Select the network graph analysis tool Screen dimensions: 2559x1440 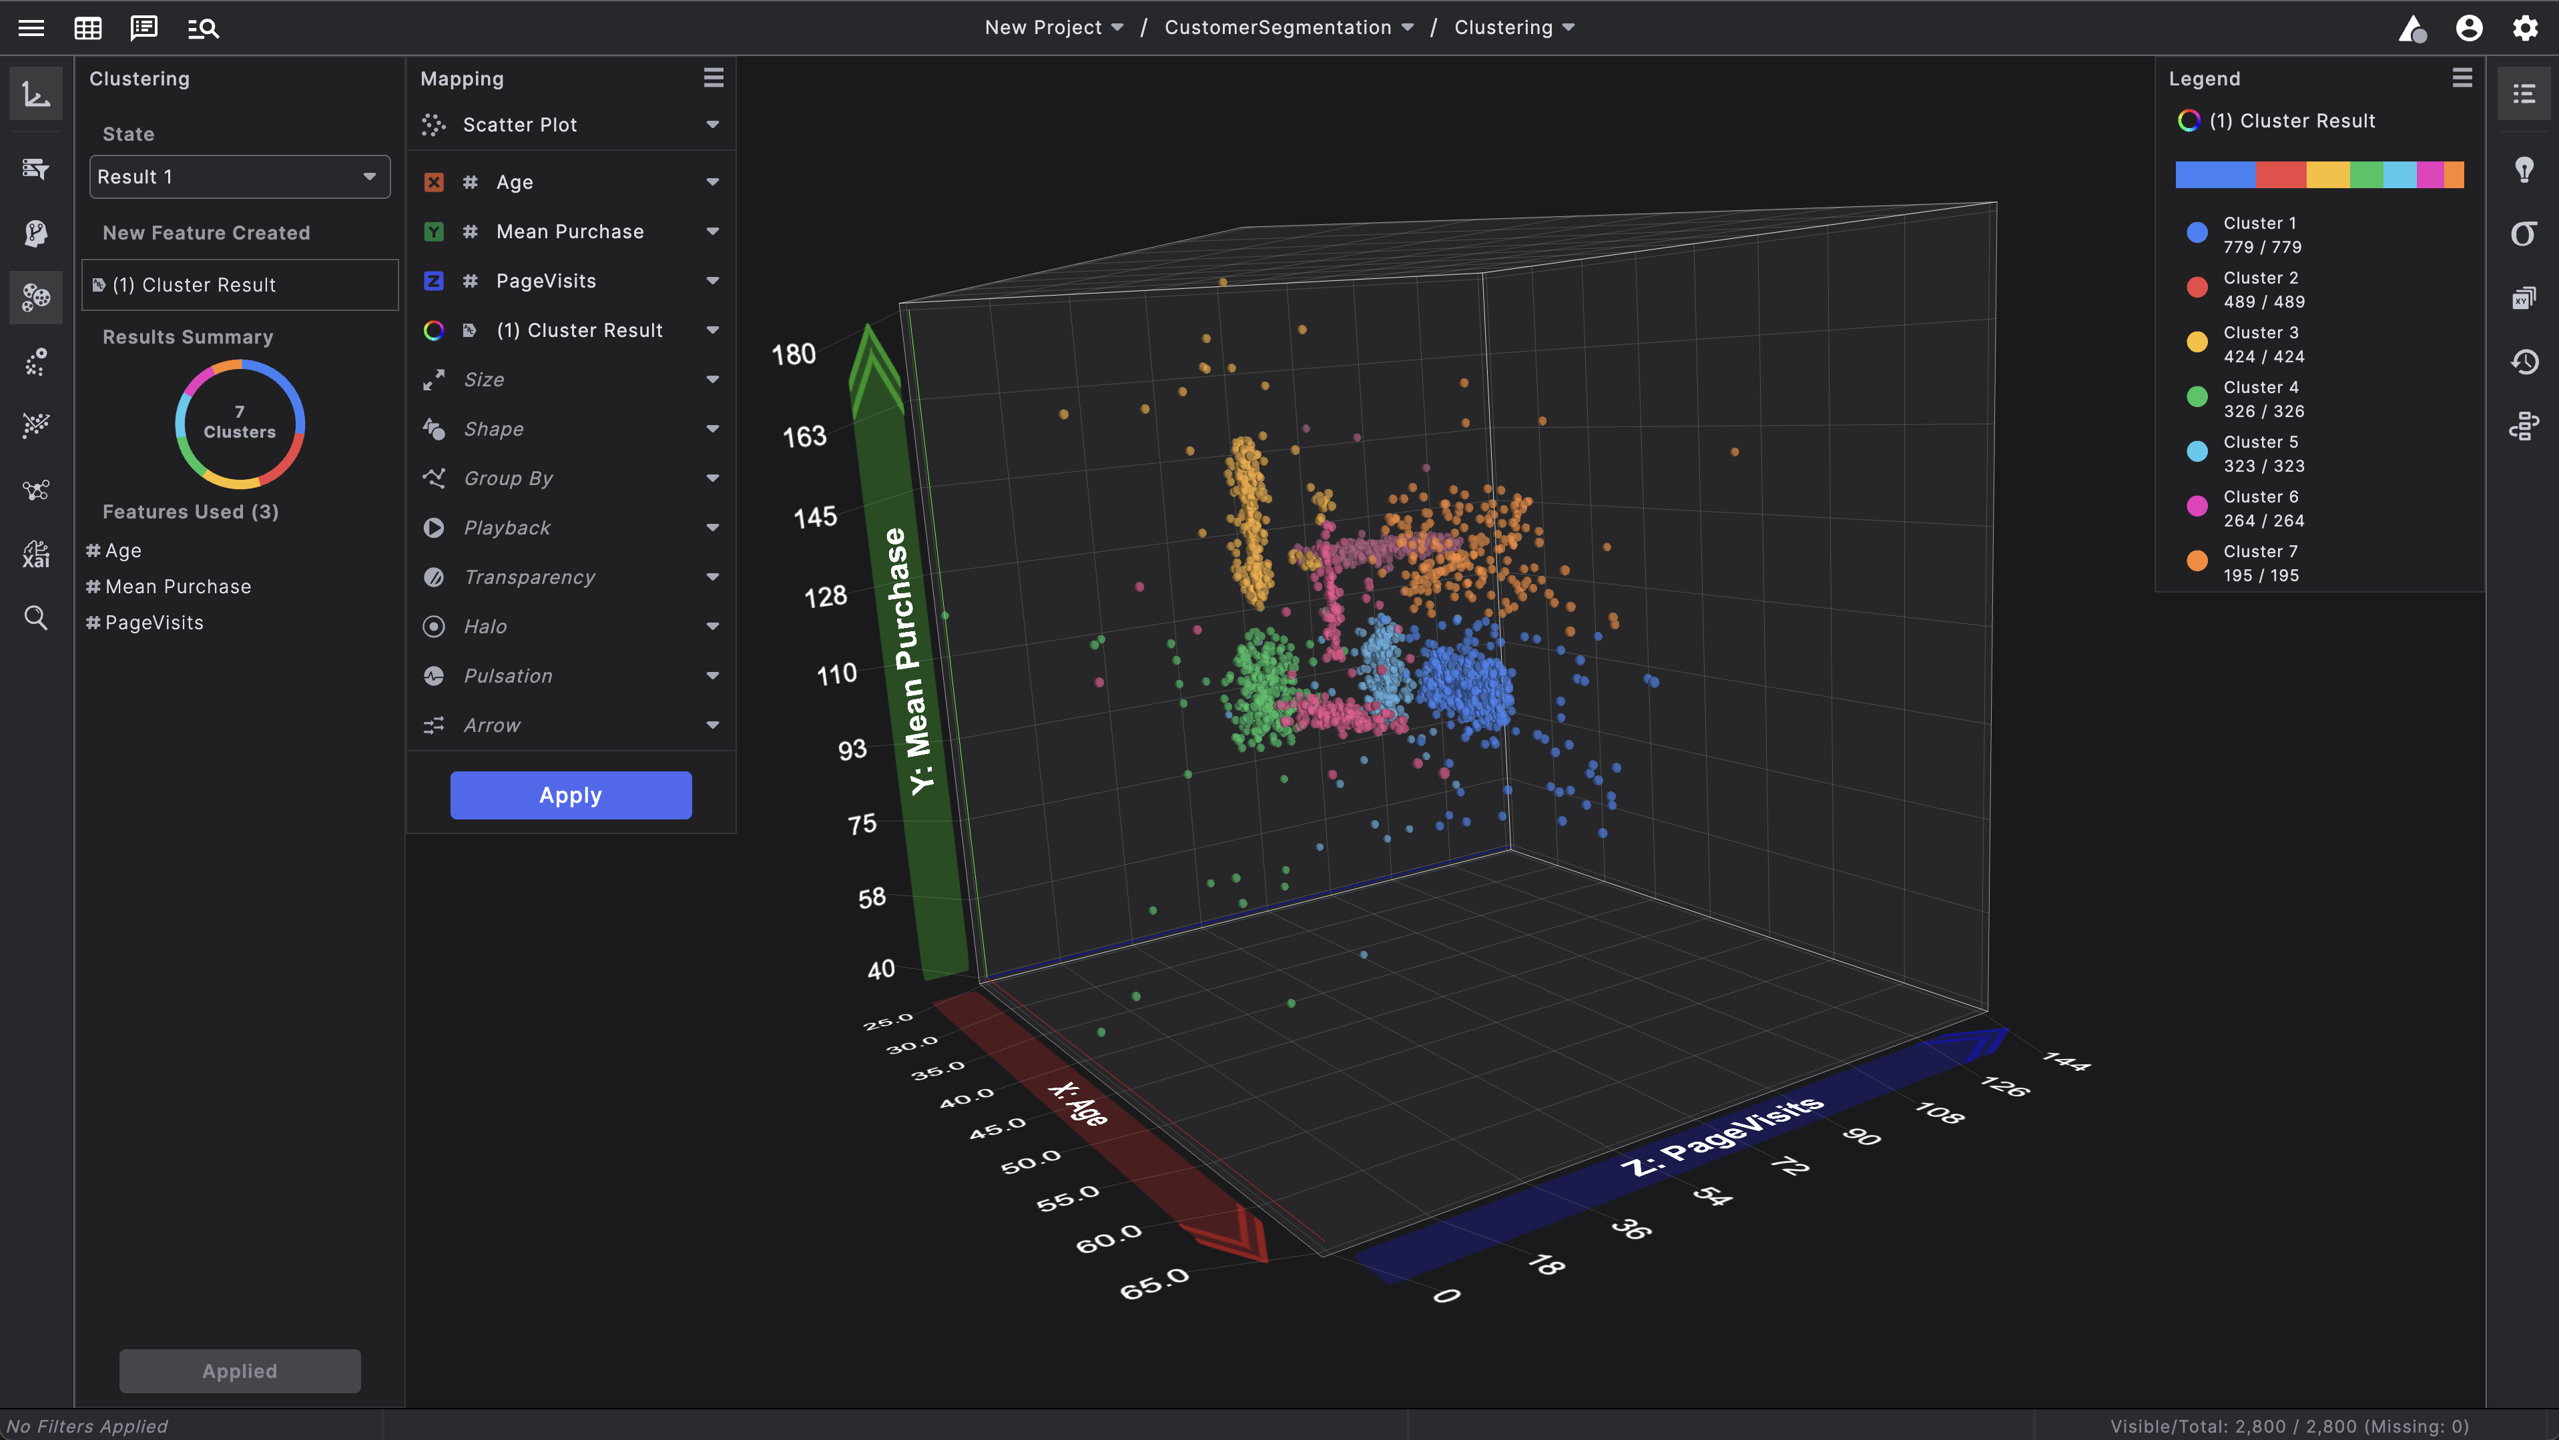click(x=36, y=490)
